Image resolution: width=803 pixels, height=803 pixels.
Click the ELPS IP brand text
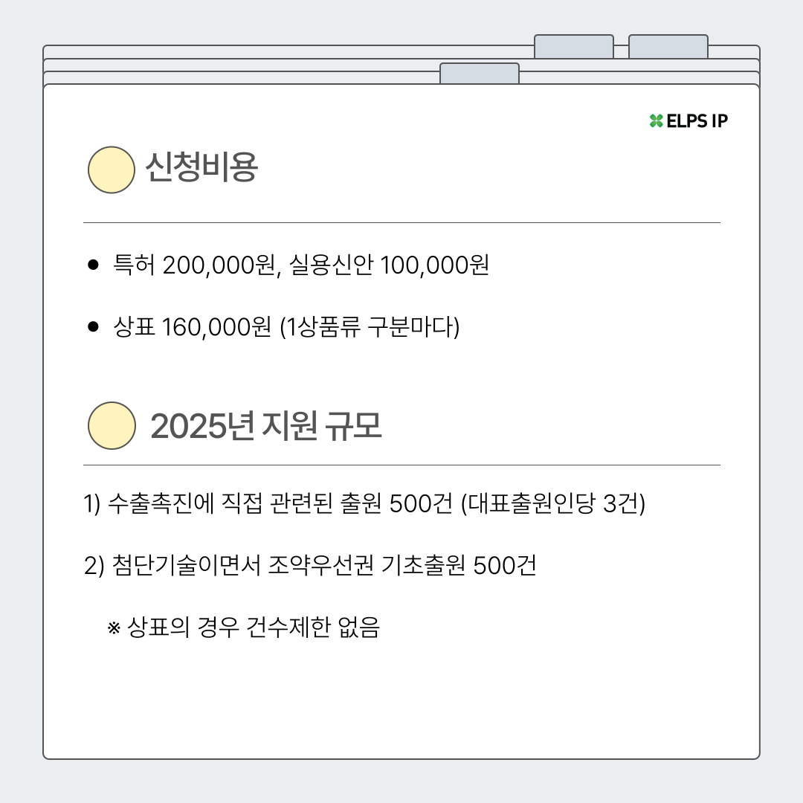(697, 121)
